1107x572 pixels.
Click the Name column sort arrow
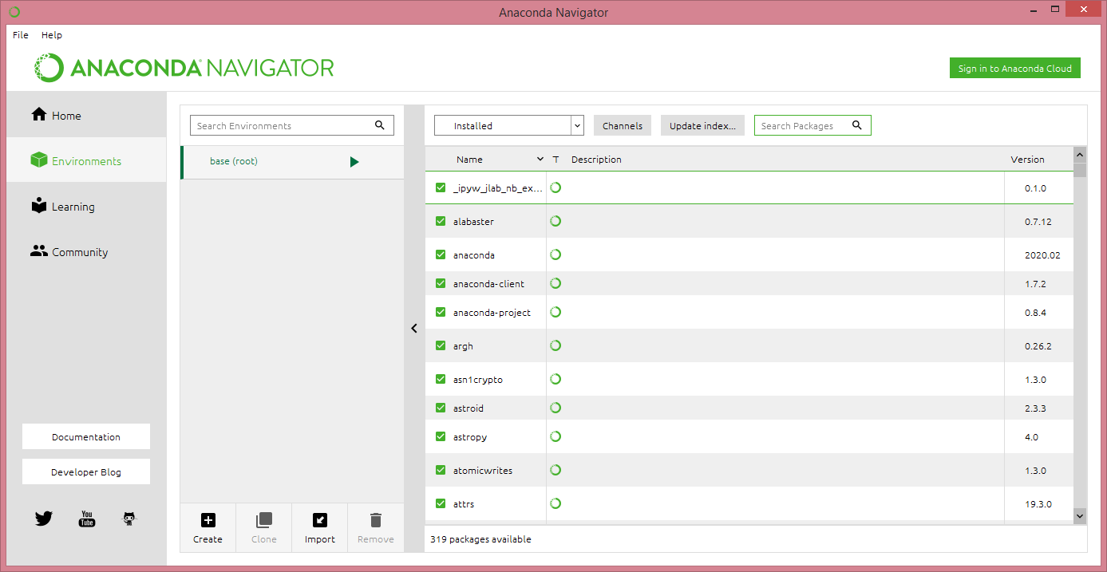coord(540,160)
